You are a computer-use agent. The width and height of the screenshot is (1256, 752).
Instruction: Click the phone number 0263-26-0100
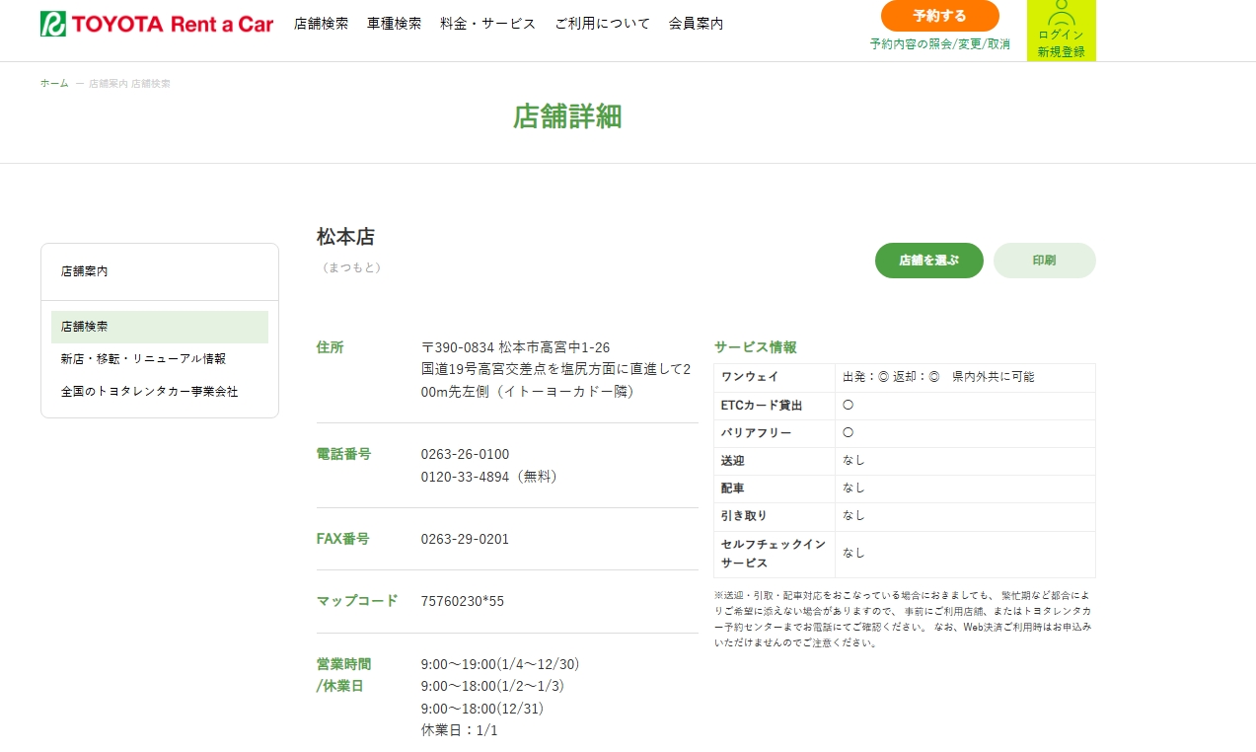[x=465, y=455]
